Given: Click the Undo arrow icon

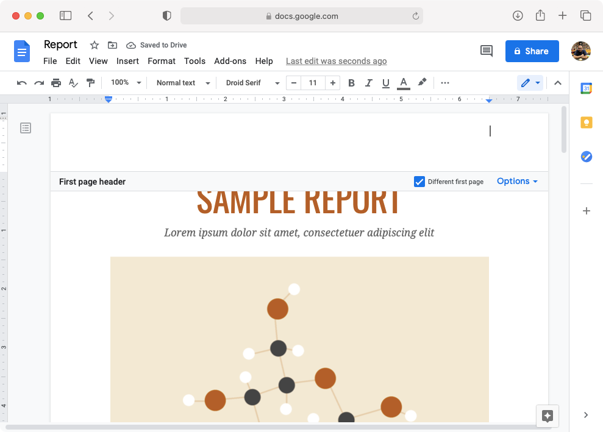Looking at the screenshot, I should [x=22, y=83].
